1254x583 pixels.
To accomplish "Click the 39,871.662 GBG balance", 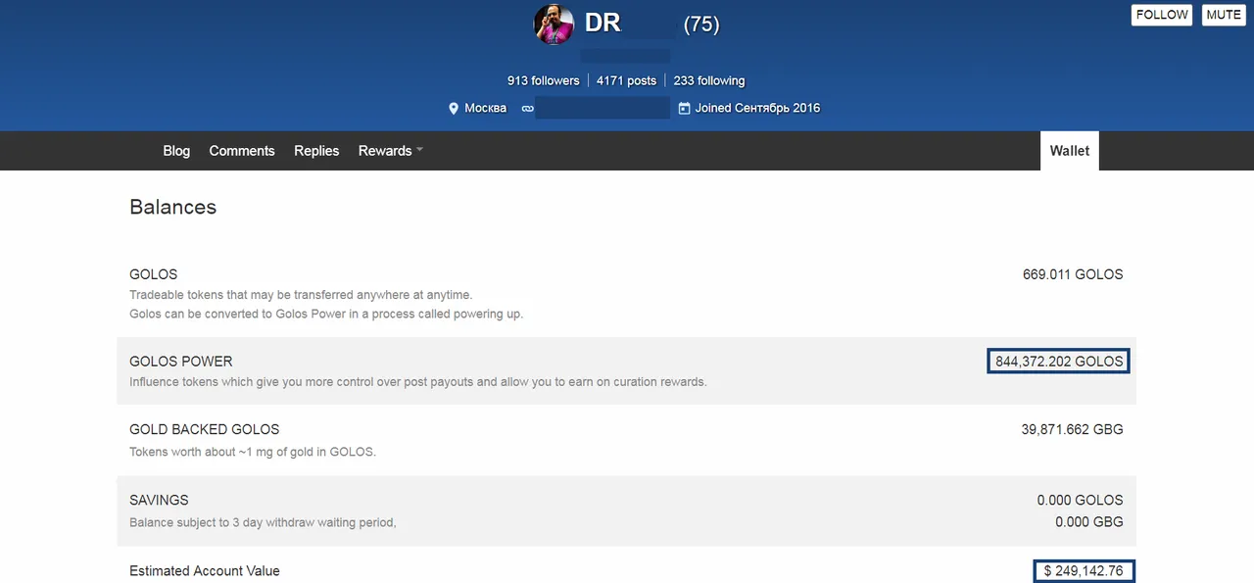I will coord(1072,429).
